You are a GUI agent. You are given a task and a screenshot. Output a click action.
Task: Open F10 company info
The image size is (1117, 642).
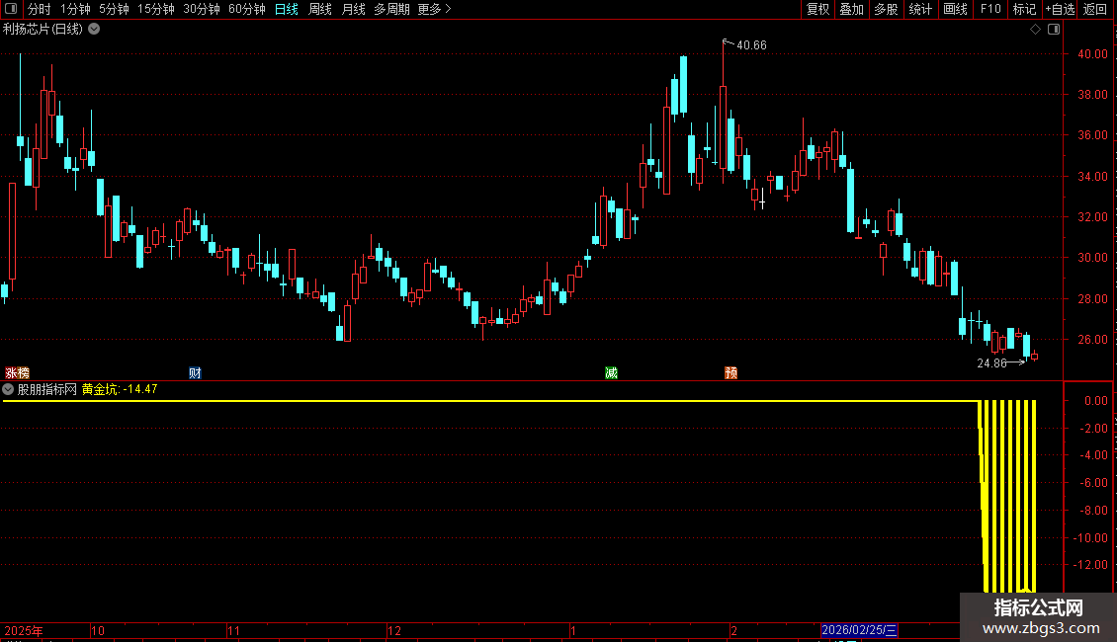tap(990, 9)
